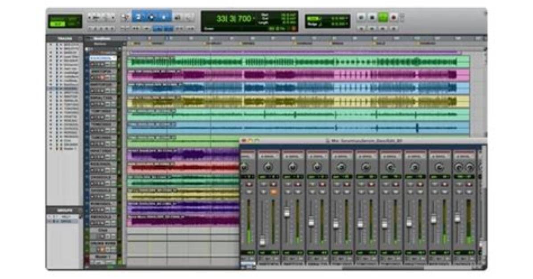Click the volume fader on the tenth Mix window strip
Screen dimensions: 533x279
pyautogui.click(x=458, y=218)
